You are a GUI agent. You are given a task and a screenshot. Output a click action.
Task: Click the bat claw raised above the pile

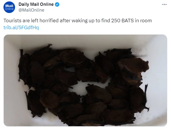coord(49,45)
